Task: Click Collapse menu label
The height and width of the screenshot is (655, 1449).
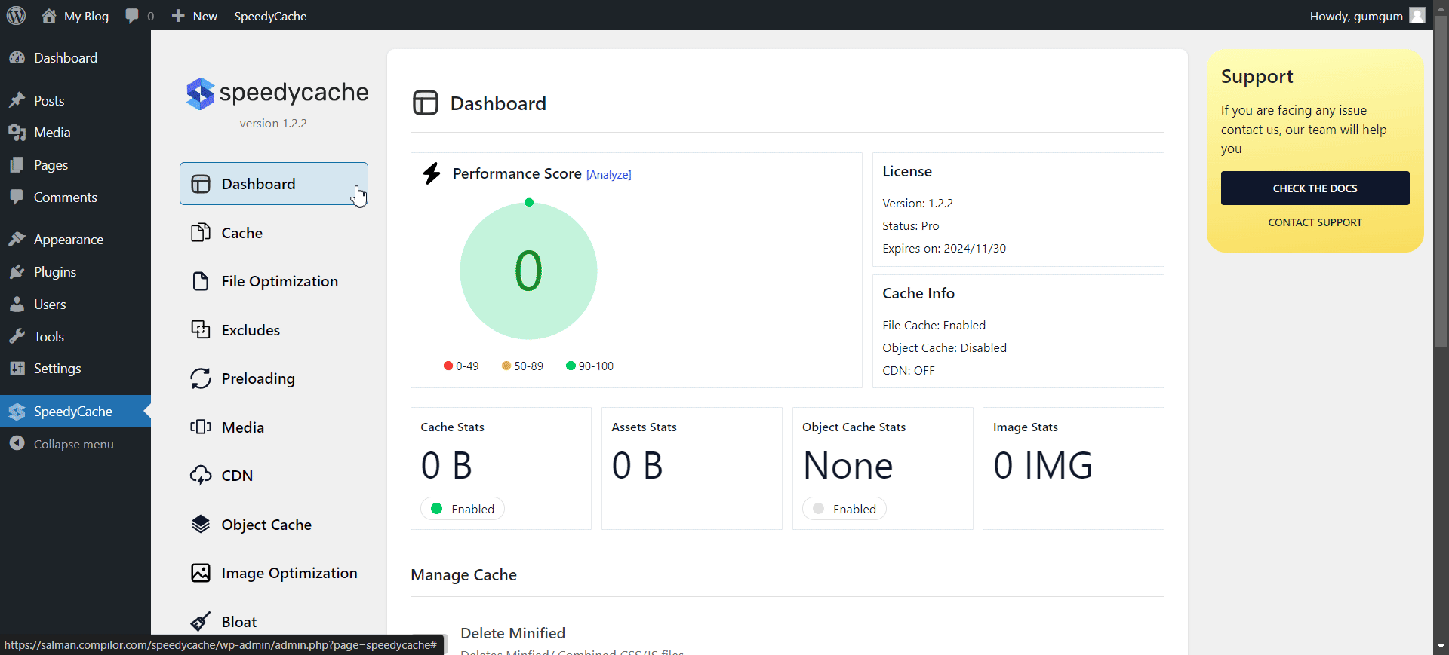Action: (x=74, y=445)
